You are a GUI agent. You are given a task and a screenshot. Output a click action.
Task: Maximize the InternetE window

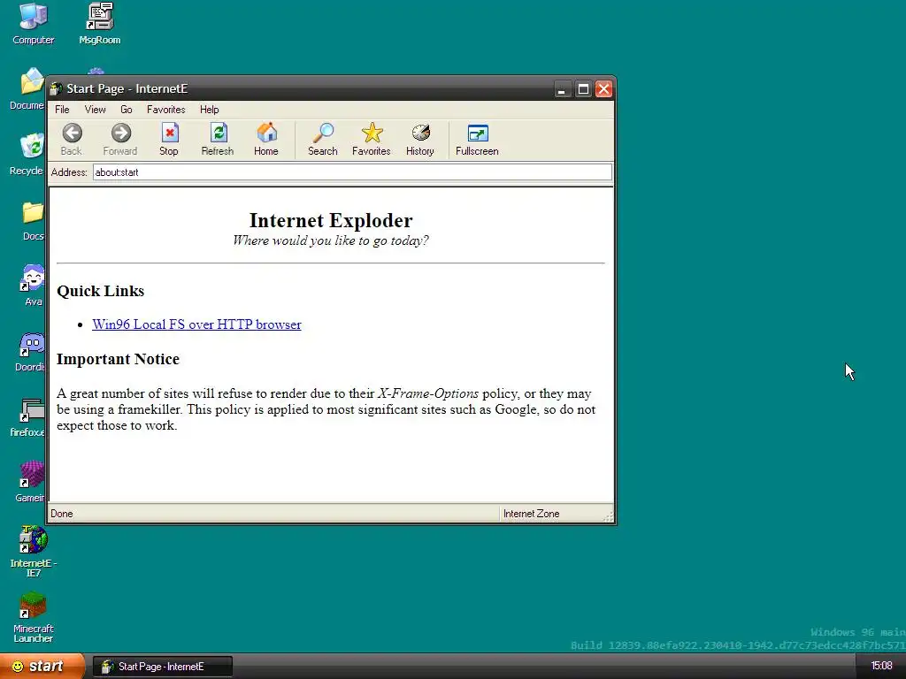tap(583, 89)
